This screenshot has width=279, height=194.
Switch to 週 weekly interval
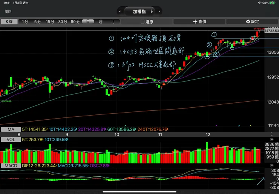click(101, 22)
